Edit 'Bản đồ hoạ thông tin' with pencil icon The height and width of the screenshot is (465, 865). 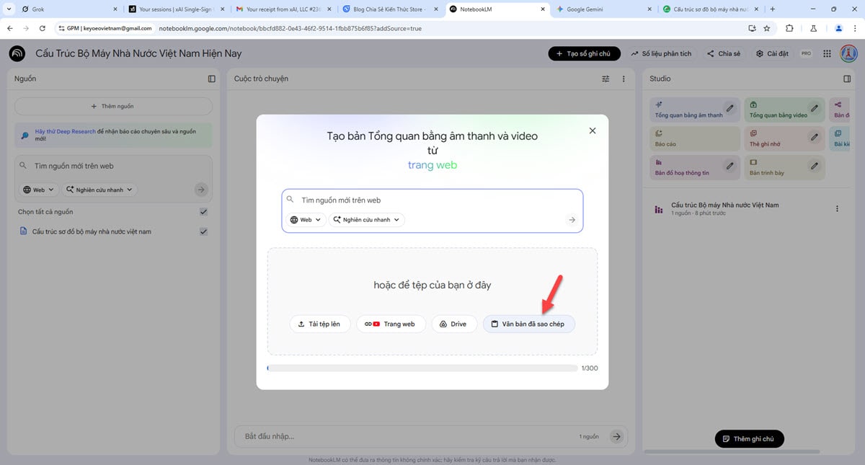pos(730,166)
